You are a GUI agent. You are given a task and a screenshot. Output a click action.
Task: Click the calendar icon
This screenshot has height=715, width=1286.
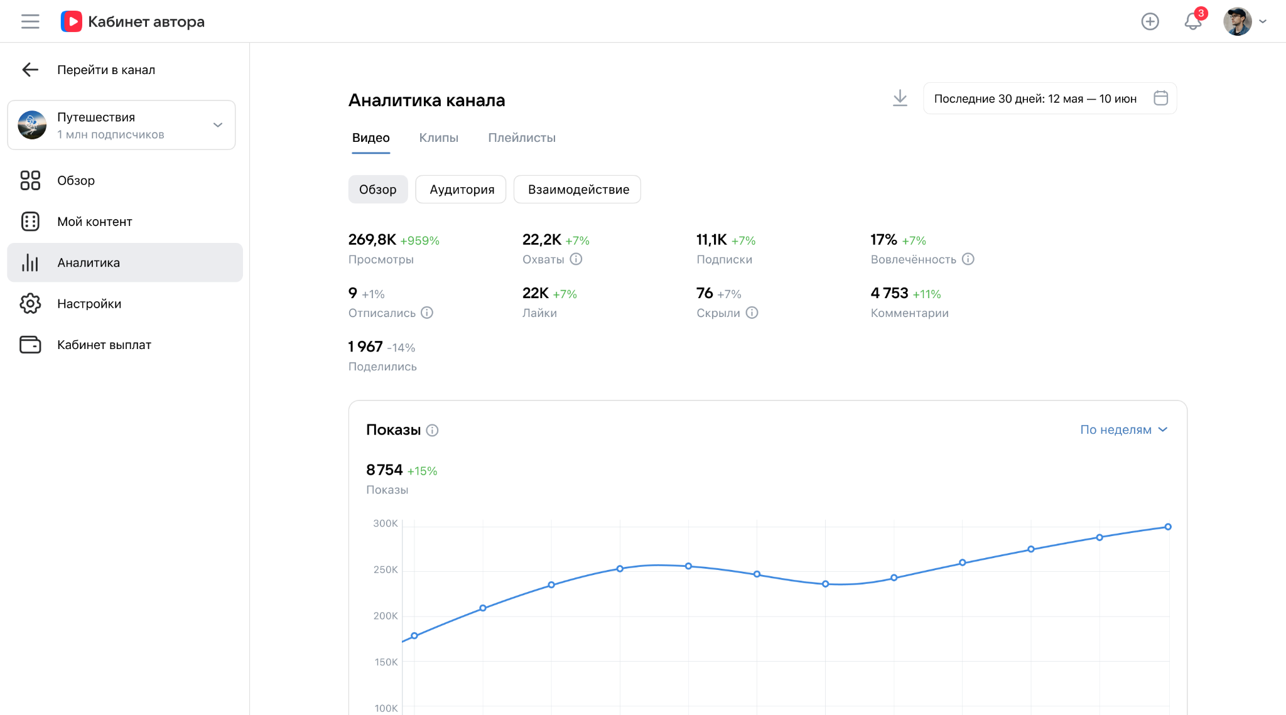pyautogui.click(x=1160, y=99)
